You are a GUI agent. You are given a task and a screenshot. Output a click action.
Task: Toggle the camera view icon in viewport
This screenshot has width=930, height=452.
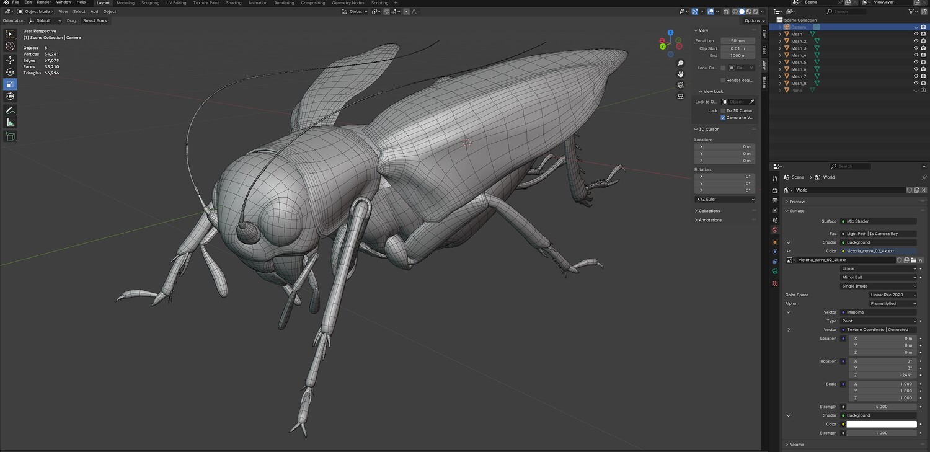click(680, 85)
